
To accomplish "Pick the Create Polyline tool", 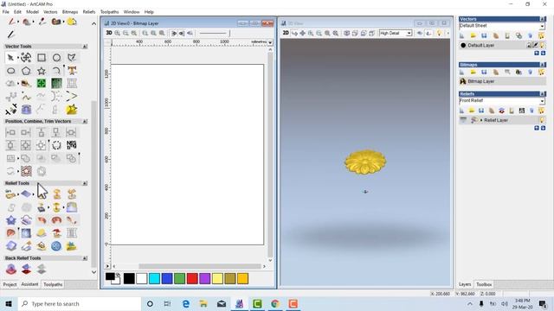I will (72, 58).
